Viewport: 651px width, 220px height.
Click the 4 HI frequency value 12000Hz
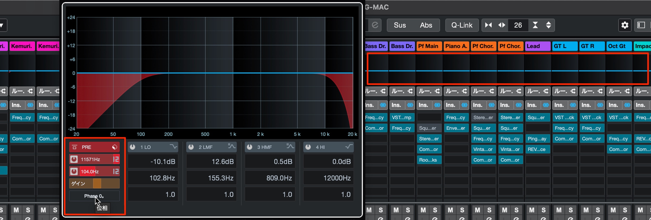(329, 178)
